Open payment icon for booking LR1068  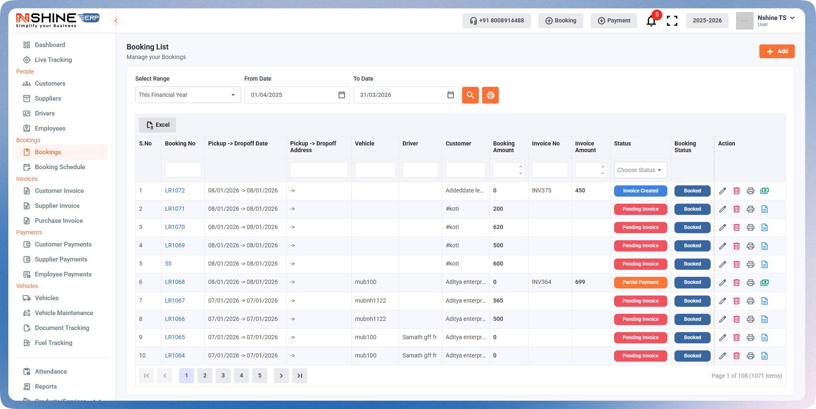(764, 282)
